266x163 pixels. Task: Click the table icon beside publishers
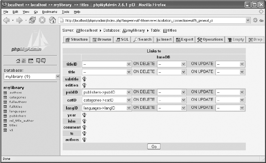point(5,116)
